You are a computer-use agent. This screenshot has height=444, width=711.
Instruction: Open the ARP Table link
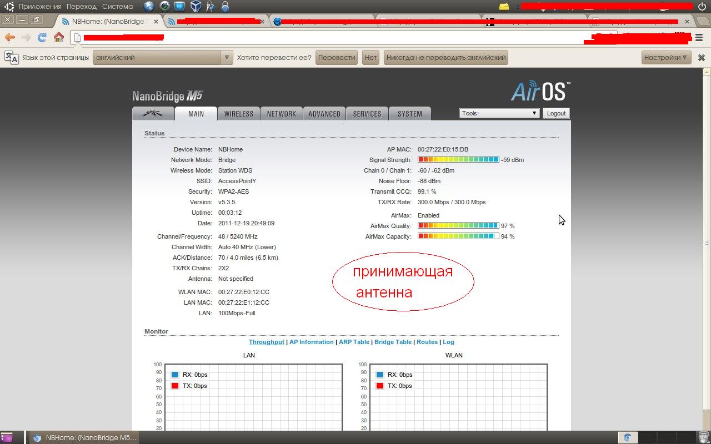(x=354, y=342)
